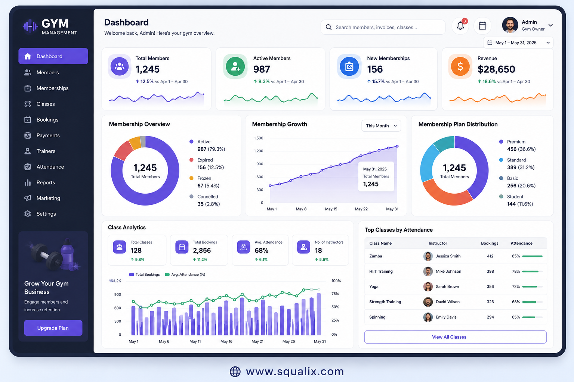574x382 pixels.
Task: Expand the Admin profile menu chevron
Action: tap(550, 25)
